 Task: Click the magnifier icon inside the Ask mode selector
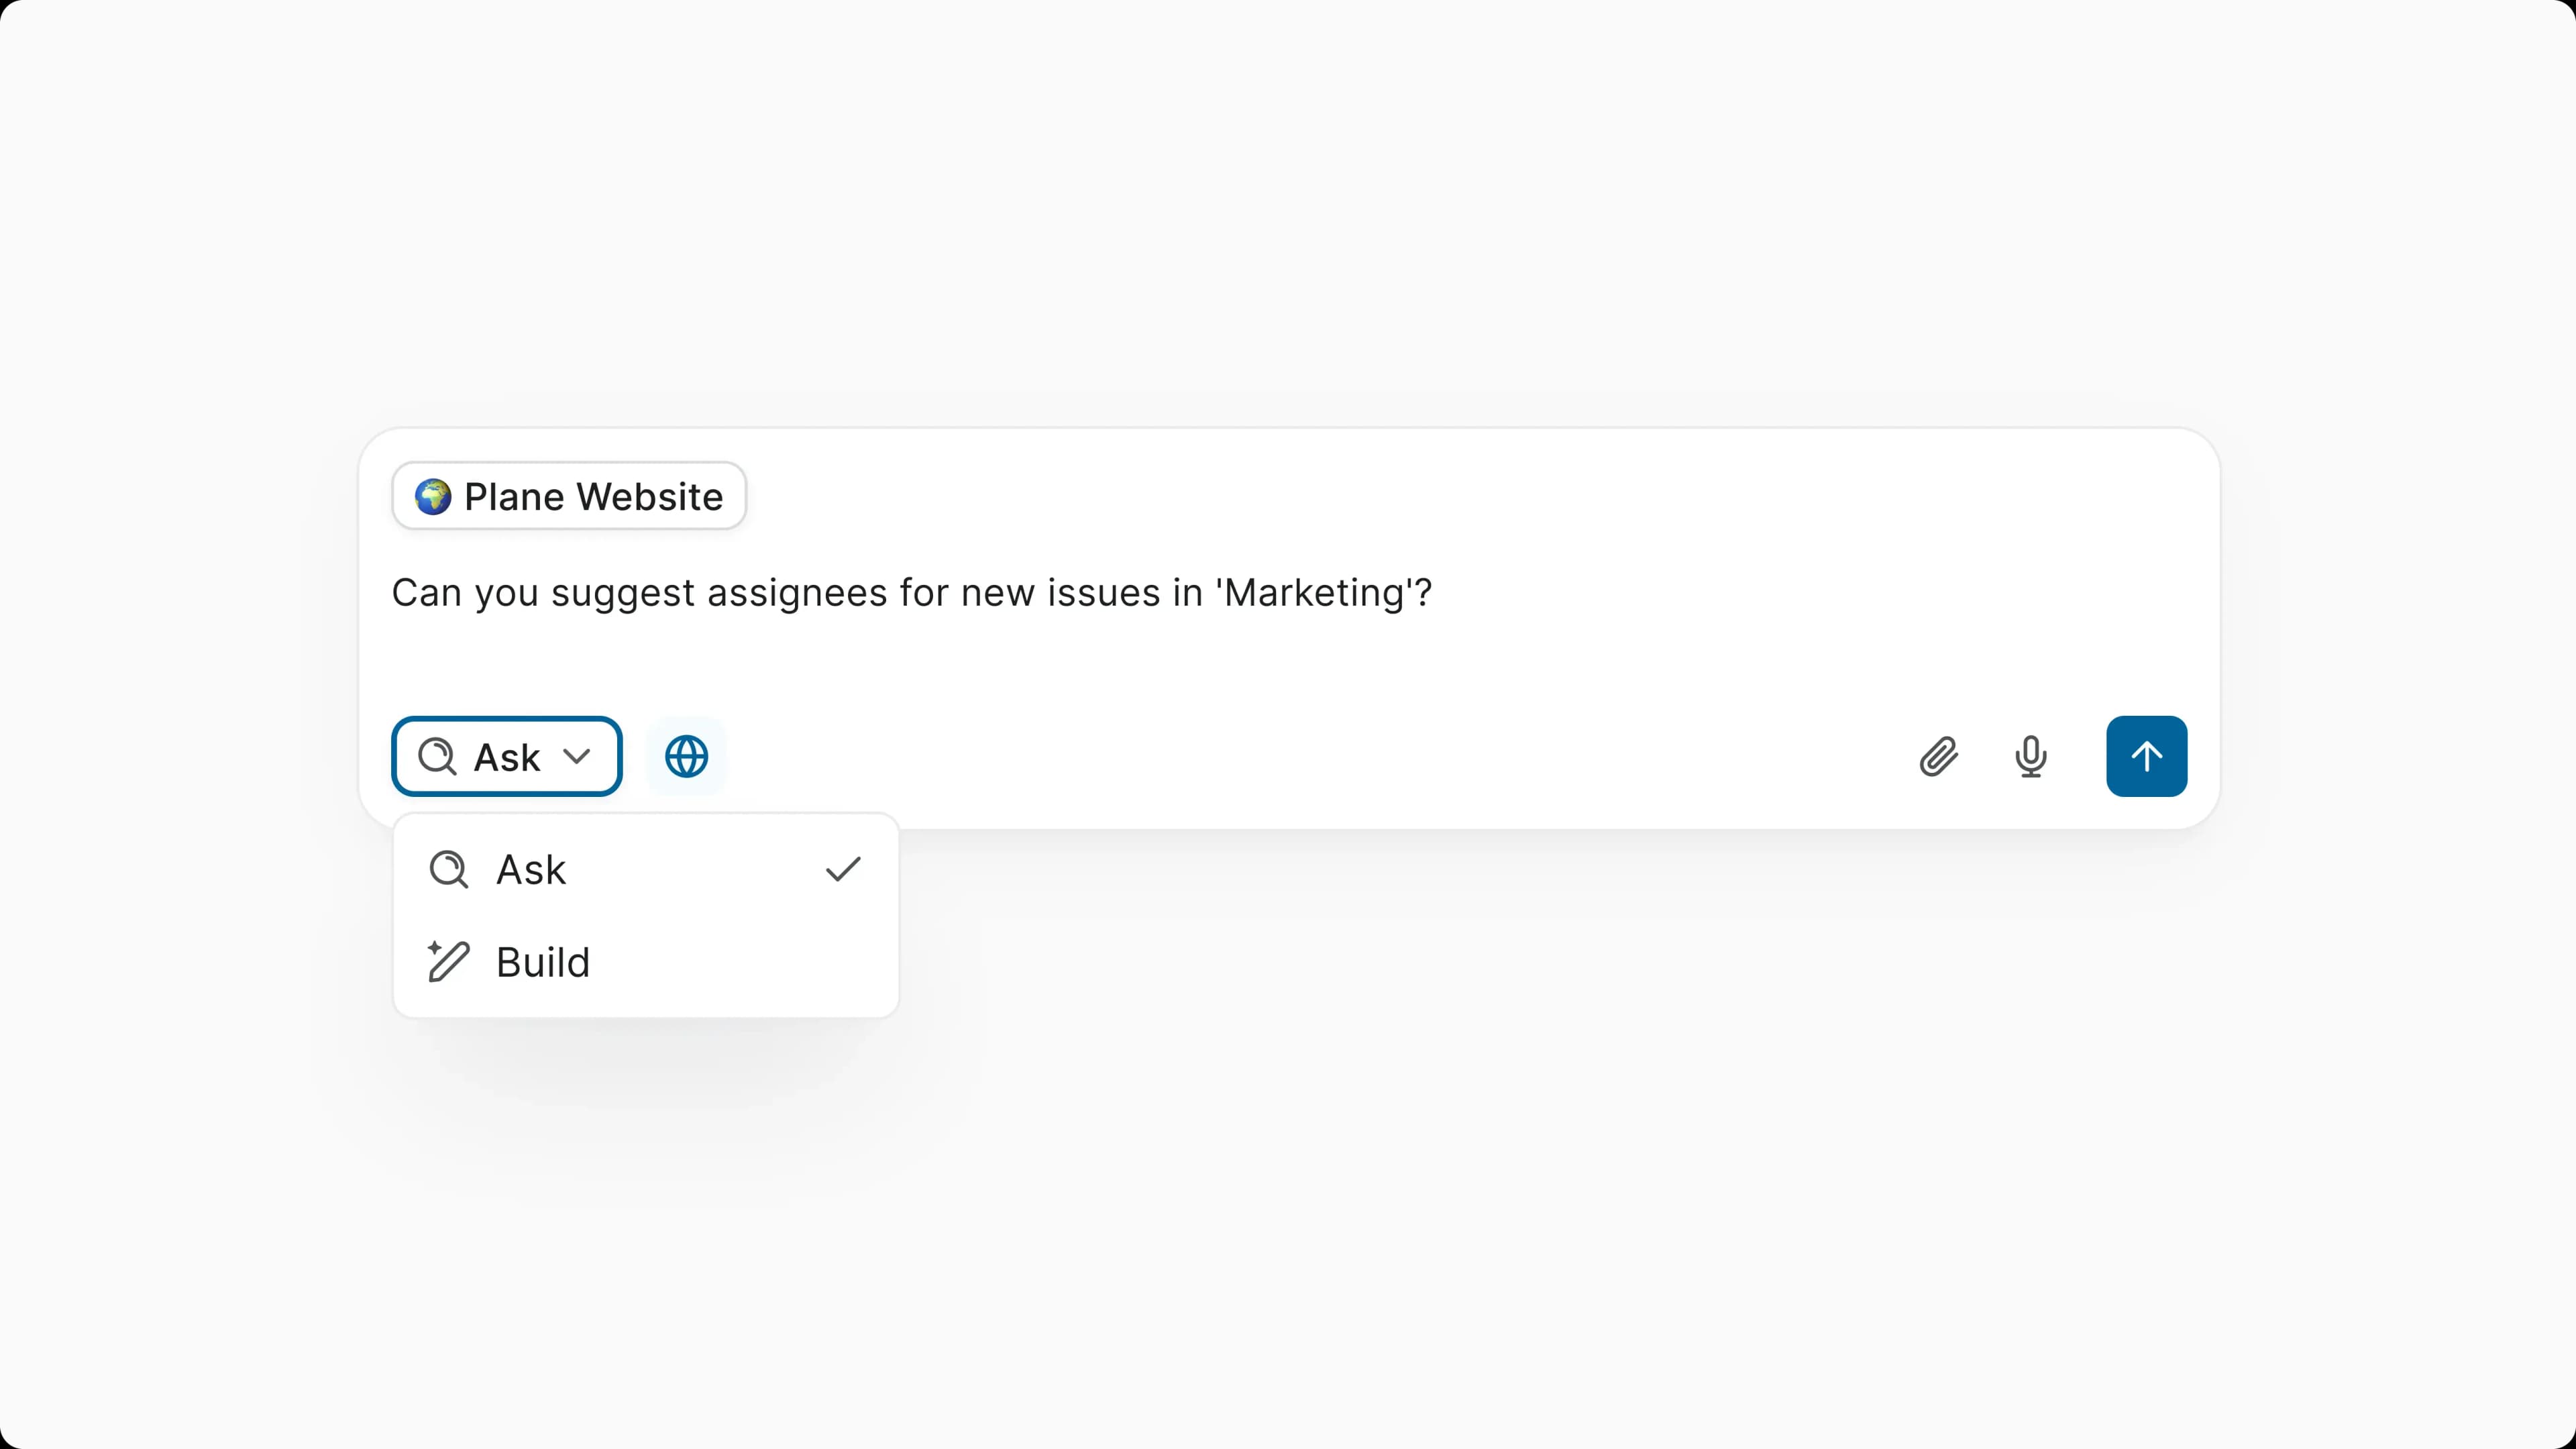437,757
